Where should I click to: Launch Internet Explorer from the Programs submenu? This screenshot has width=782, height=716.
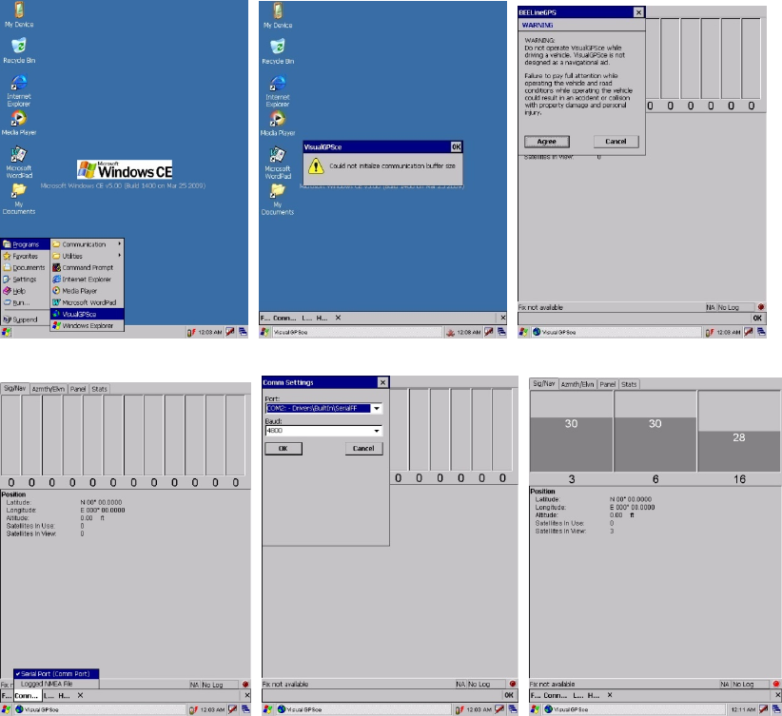click(x=88, y=280)
